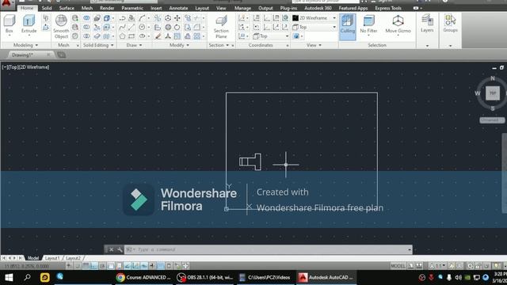Select the Circle tool in Draw
This screenshot has width=507, height=285.
coord(143,27)
